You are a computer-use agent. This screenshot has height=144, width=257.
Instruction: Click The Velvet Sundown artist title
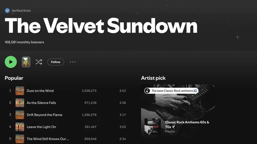101,25
